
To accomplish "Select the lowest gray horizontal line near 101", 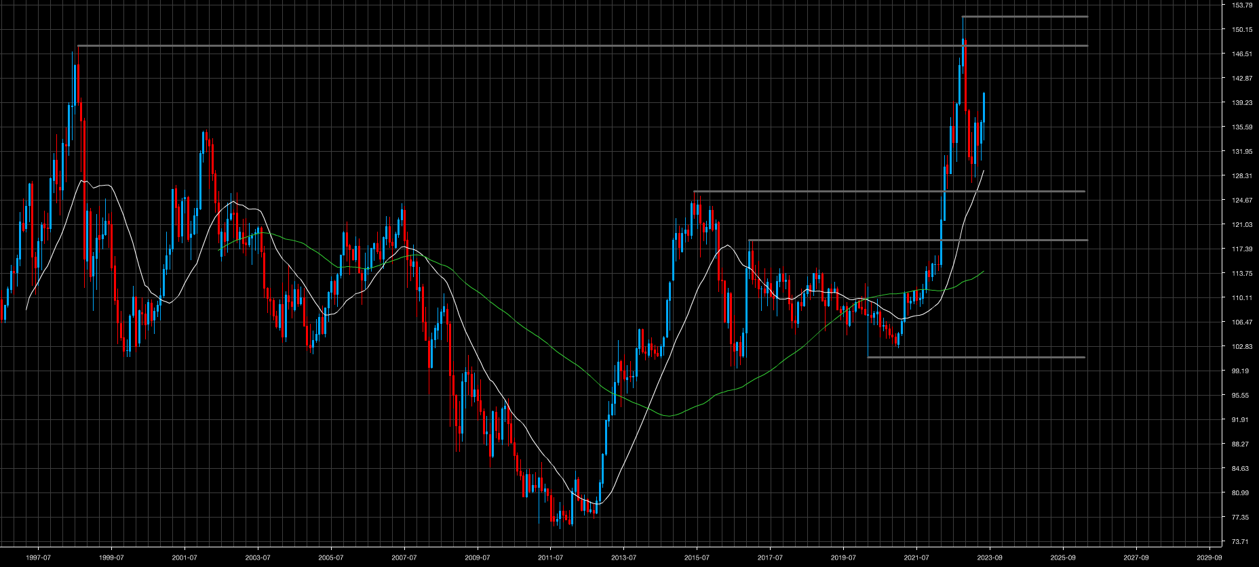I will coord(976,357).
